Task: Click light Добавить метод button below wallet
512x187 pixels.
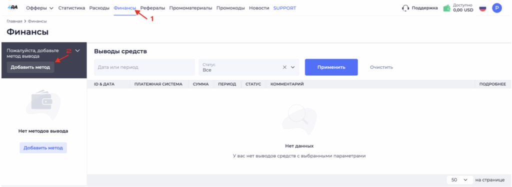Action: (43, 148)
